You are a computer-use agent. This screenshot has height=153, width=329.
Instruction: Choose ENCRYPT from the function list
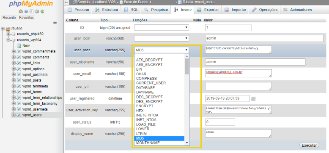point(159,106)
